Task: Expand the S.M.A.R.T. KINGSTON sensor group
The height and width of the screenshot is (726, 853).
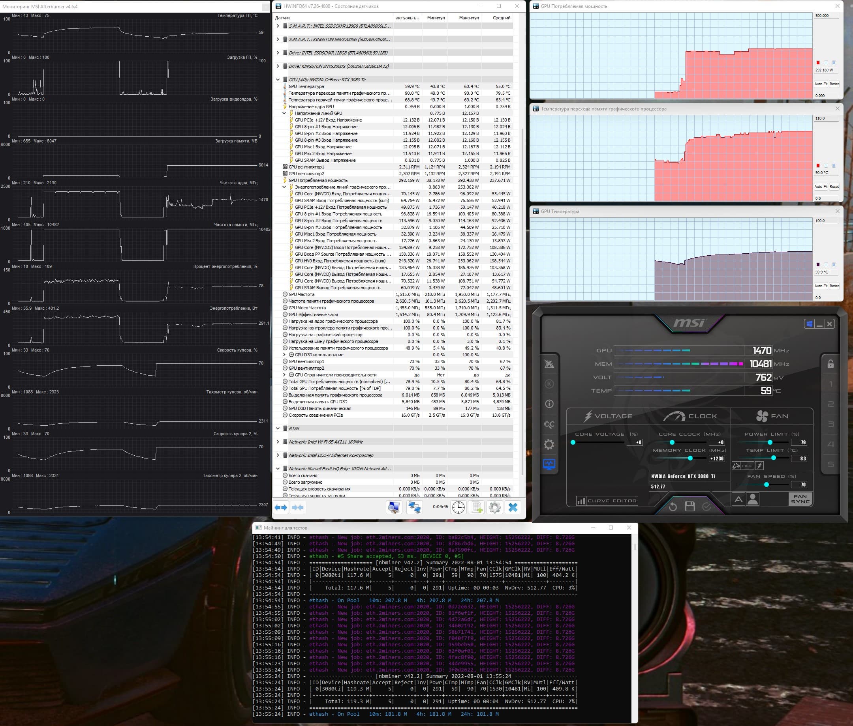Action: [x=278, y=39]
